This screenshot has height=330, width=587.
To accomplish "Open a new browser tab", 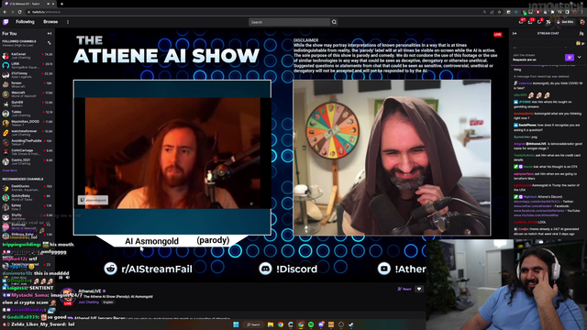I will (61, 4).
